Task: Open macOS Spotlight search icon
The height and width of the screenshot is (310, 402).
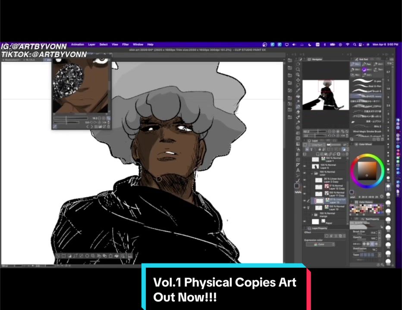Action: [355, 44]
